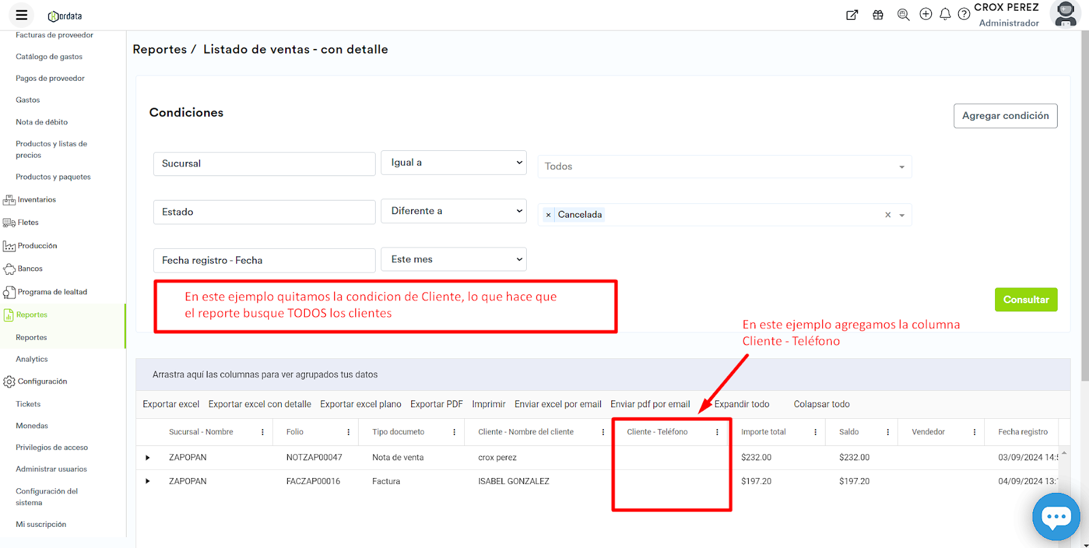
Task: Select Analytics in the sidebar
Action: click(x=32, y=359)
